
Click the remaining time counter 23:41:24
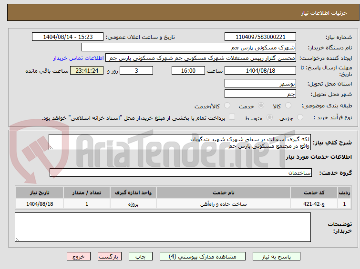(x=87, y=70)
